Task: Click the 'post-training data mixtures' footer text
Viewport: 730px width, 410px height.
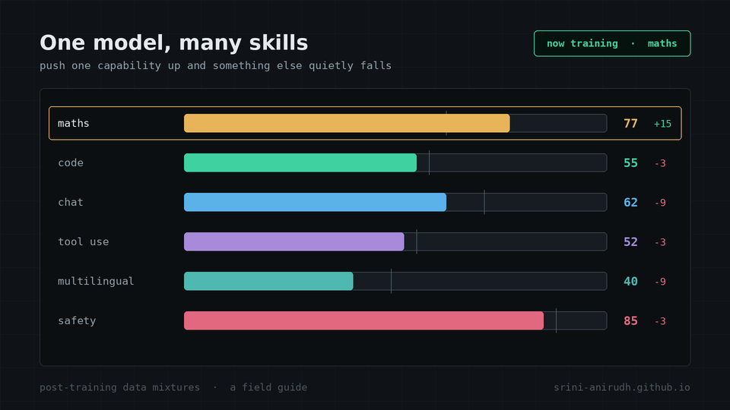Action: (x=119, y=387)
